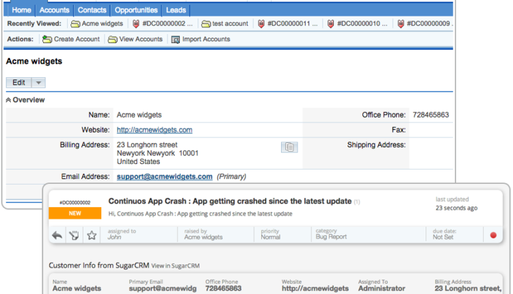Click the copy billing address icon
This screenshot has height=294, width=513.
[289, 147]
